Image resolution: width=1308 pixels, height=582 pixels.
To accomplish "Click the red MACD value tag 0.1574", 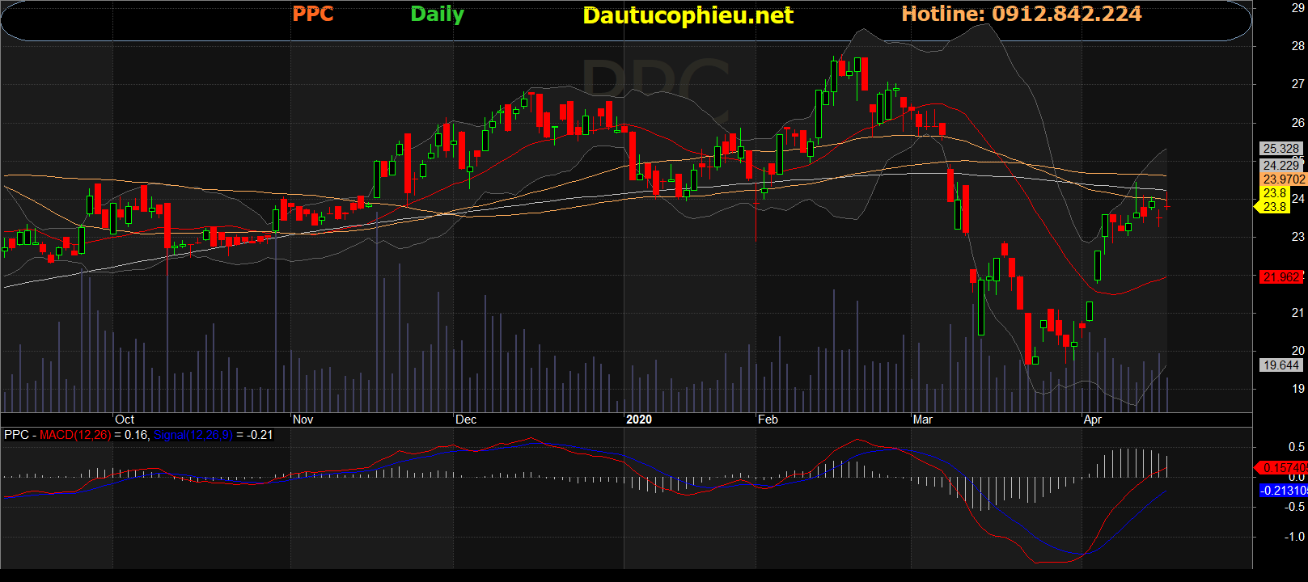I will 1283,468.
